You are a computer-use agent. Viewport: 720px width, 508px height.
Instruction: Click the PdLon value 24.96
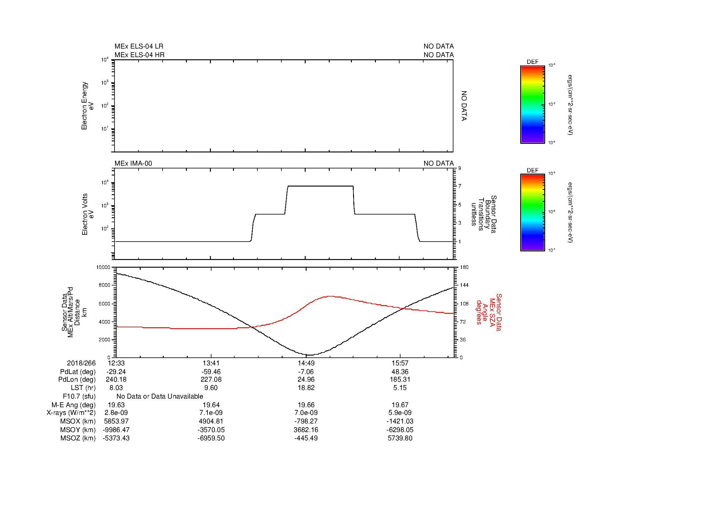point(306,380)
